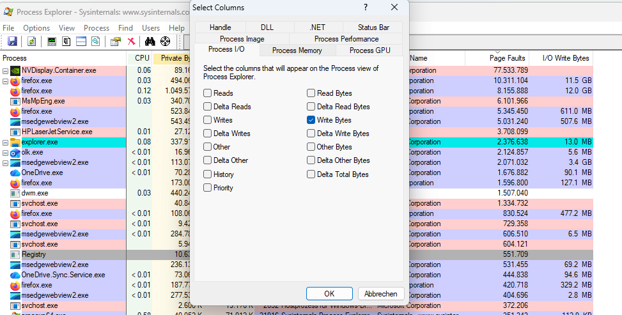Viewport: 622px width, 315px height.
Task: Click the crosshair Find Window's Process icon
Action: tap(165, 42)
